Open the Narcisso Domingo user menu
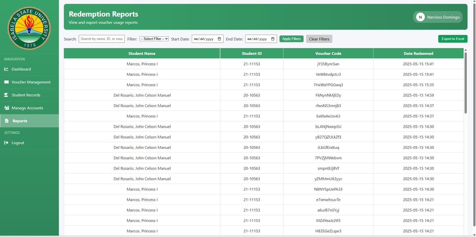This screenshot has width=476, height=237. click(x=443, y=17)
